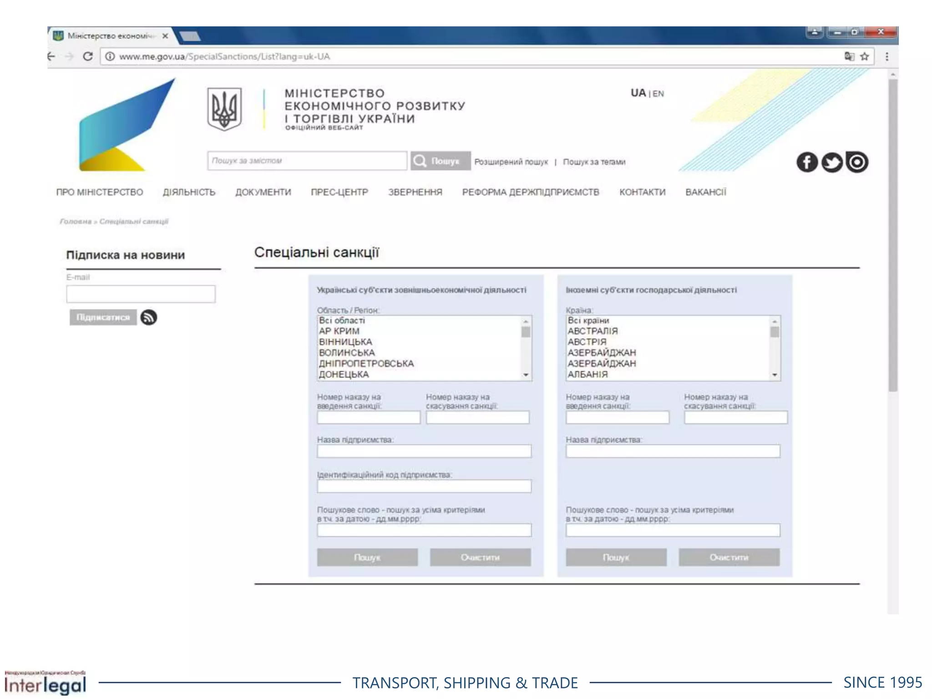Focus the E-mail subscription input field

[x=141, y=294]
